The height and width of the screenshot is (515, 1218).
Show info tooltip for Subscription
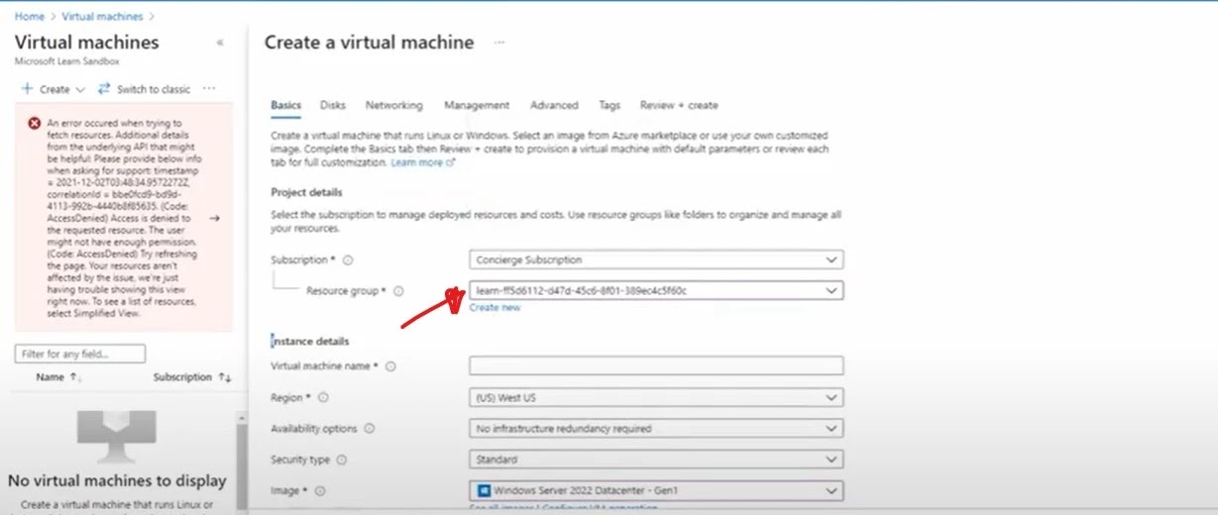[347, 260]
